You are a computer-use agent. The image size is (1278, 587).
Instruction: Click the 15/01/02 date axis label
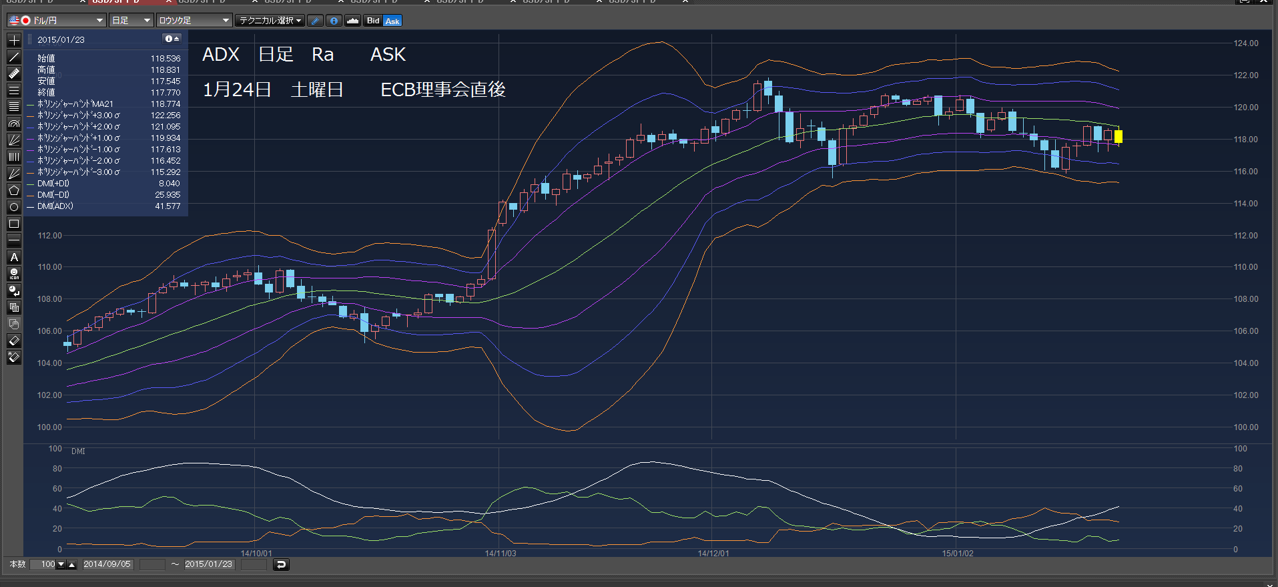pyautogui.click(x=958, y=554)
